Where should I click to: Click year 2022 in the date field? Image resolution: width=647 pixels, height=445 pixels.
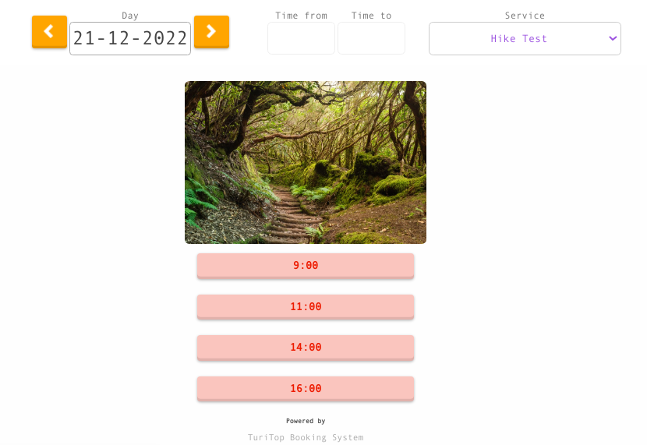165,38
